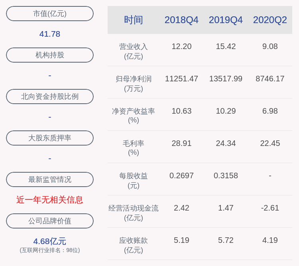Select the dash under 北向资金持股比例
The width and height of the screenshot is (299, 266).
coord(50,117)
